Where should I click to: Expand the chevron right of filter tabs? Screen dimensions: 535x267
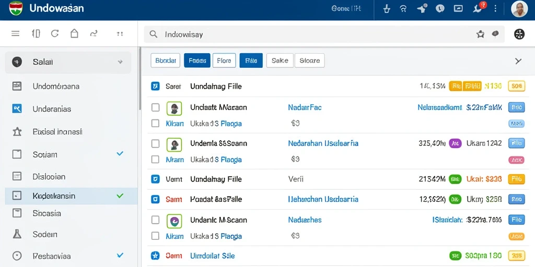click(518, 61)
